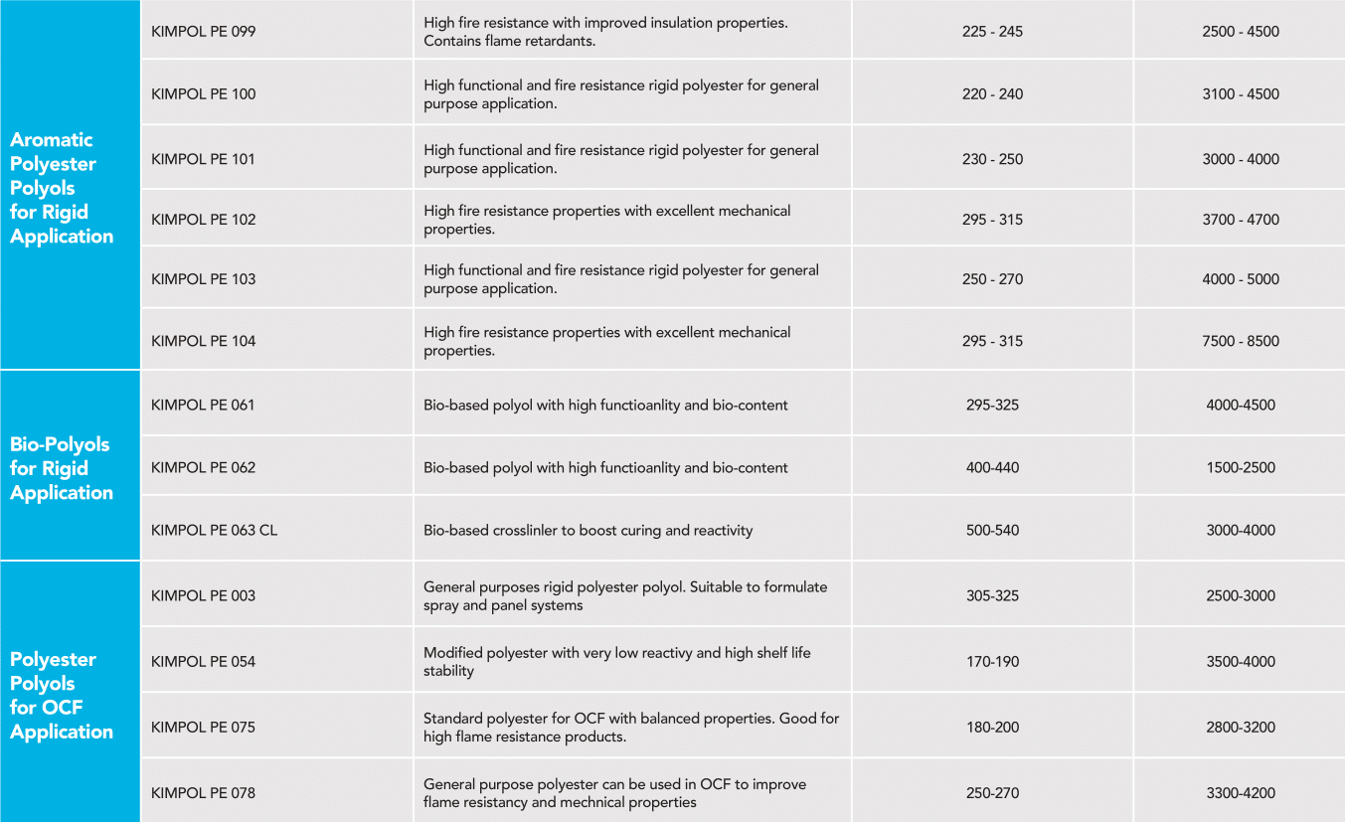Image resolution: width=1345 pixels, height=822 pixels.
Task: Click the KIMPOL PE 103 entry
Action: pyautogui.click(x=203, y=279)
